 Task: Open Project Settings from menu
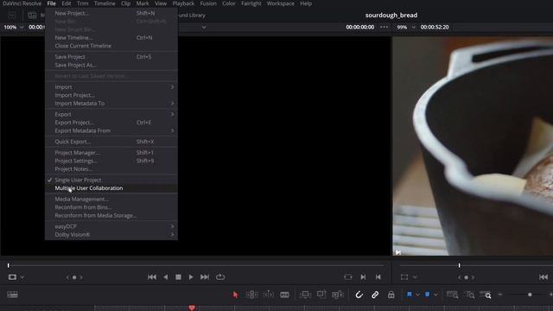111,161
